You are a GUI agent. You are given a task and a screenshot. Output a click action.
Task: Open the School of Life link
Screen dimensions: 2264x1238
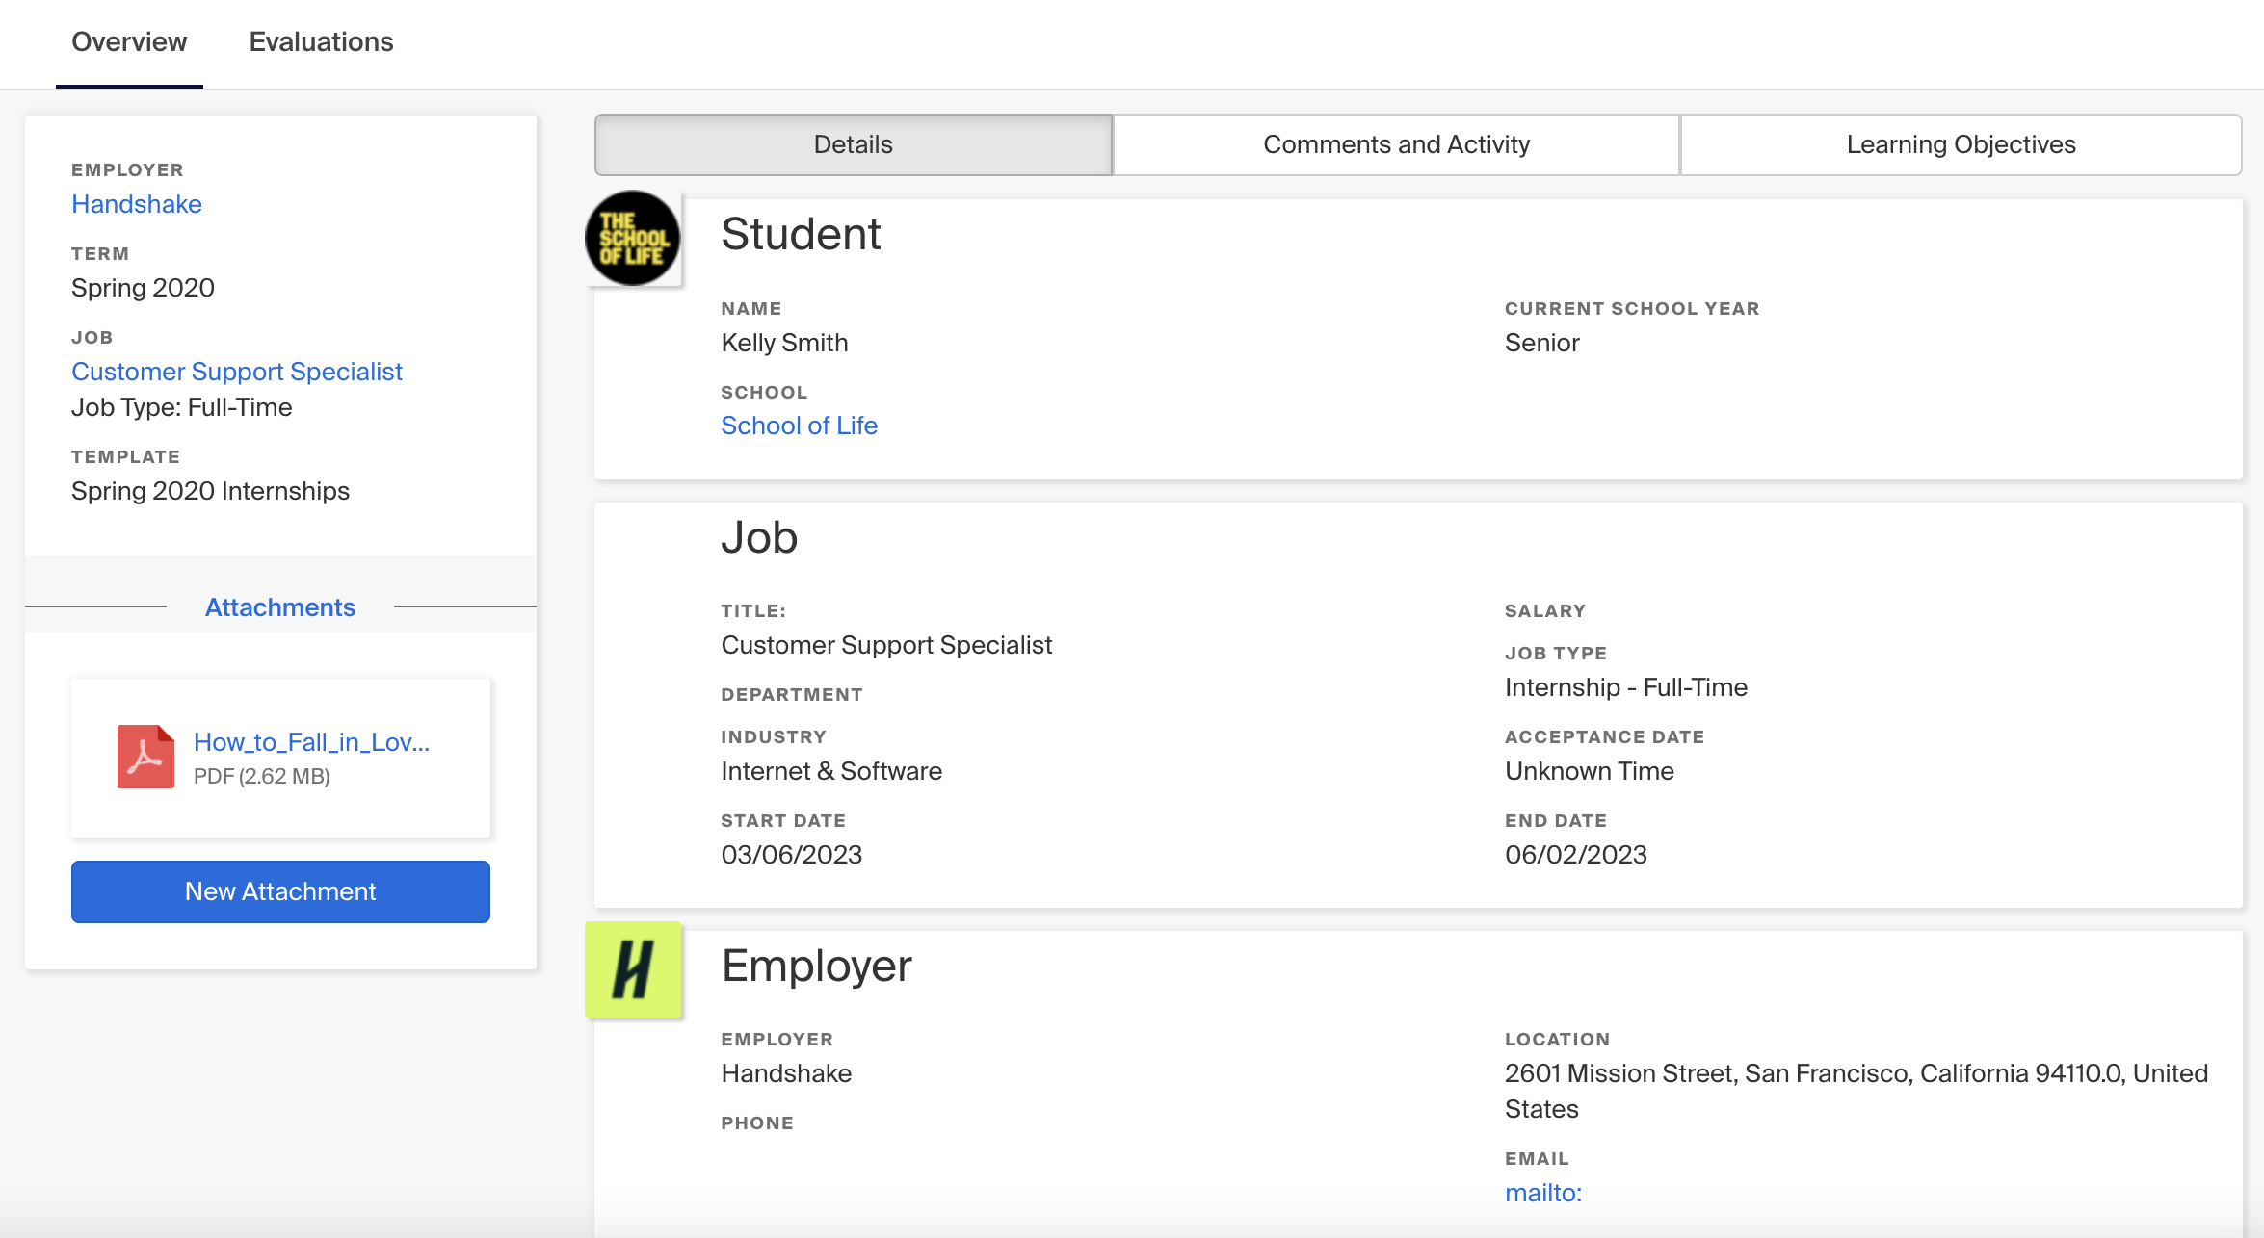(799, 426)
